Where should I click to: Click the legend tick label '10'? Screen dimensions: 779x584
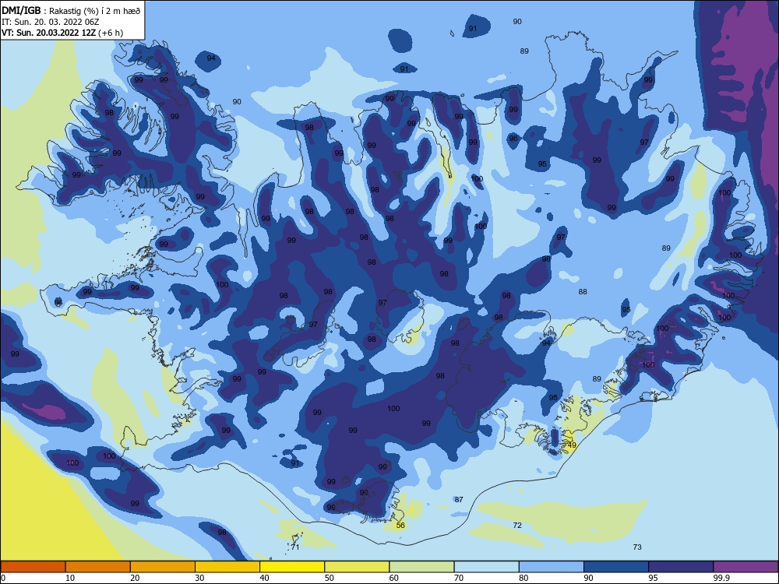point(70,578)
